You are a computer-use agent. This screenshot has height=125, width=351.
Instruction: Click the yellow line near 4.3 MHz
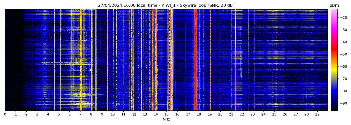coord(51,60)
